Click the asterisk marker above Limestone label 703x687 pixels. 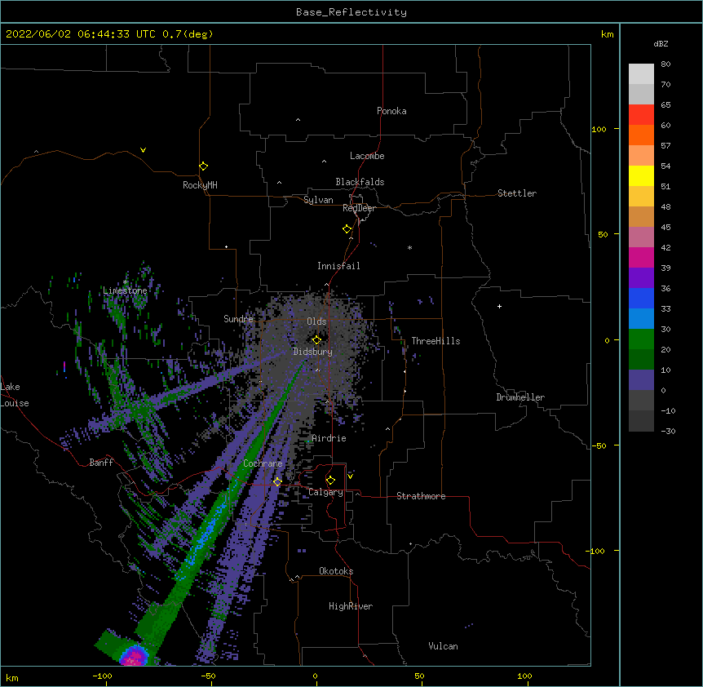click(x=126, y=282)
